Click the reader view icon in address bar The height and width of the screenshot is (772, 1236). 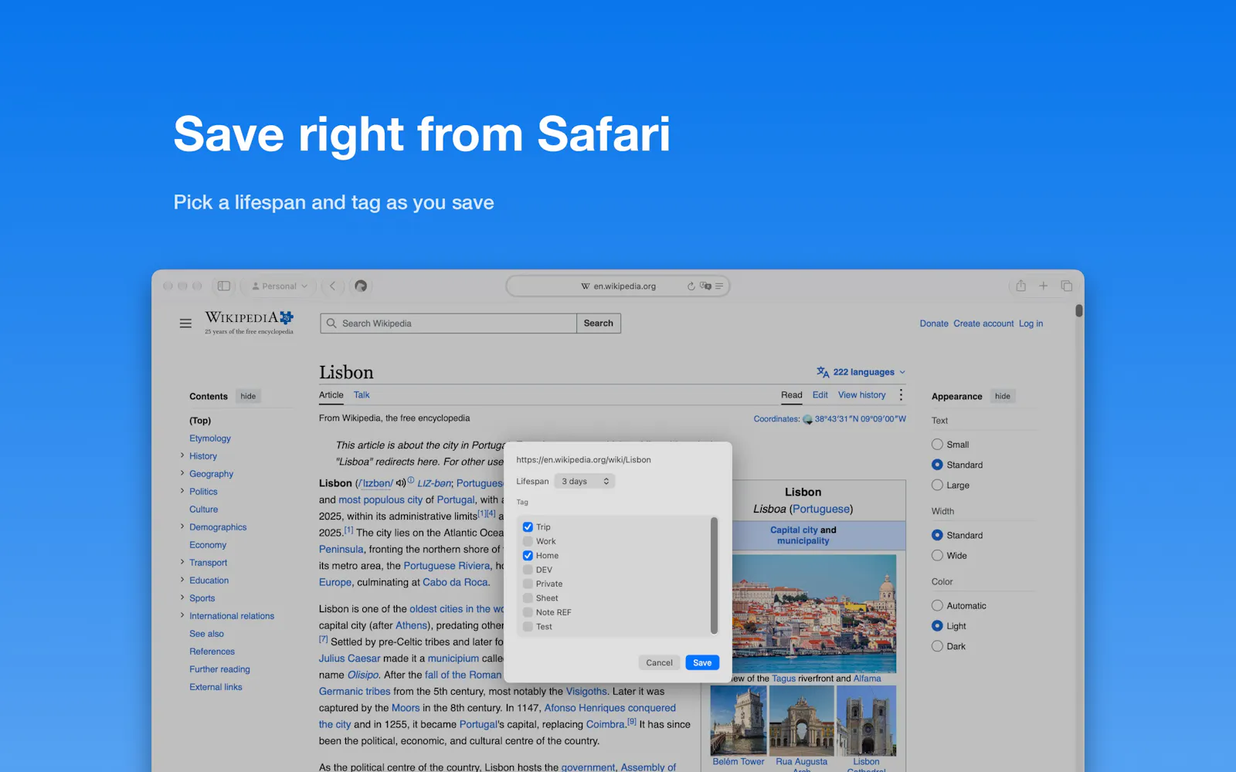point(719,286)
